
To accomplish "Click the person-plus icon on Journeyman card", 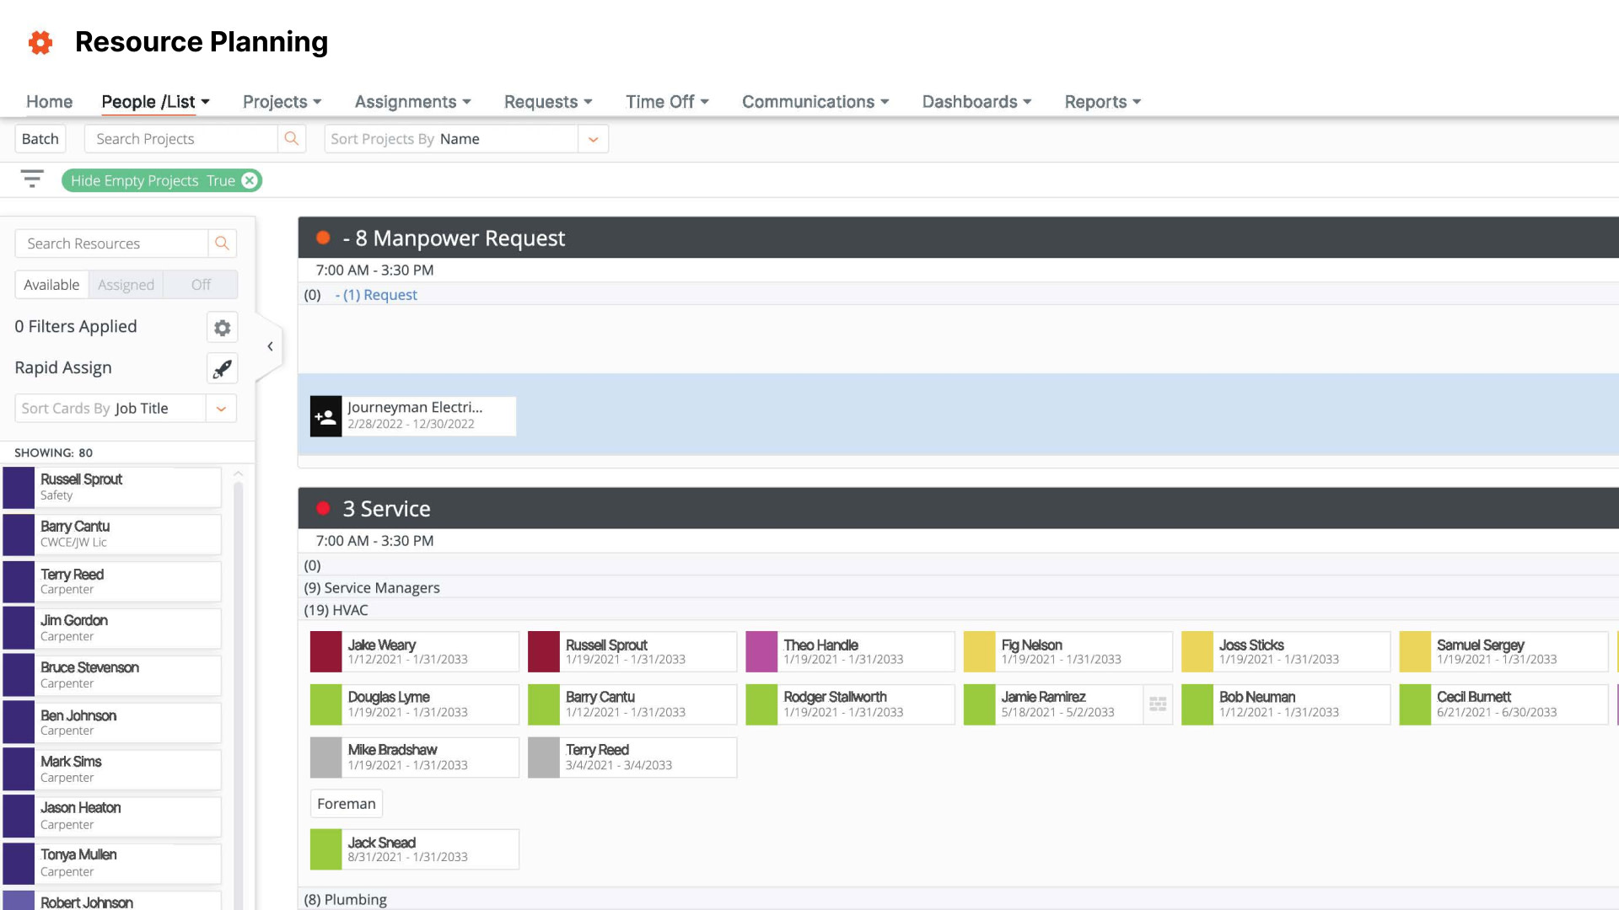I will [x=325, y=415].
